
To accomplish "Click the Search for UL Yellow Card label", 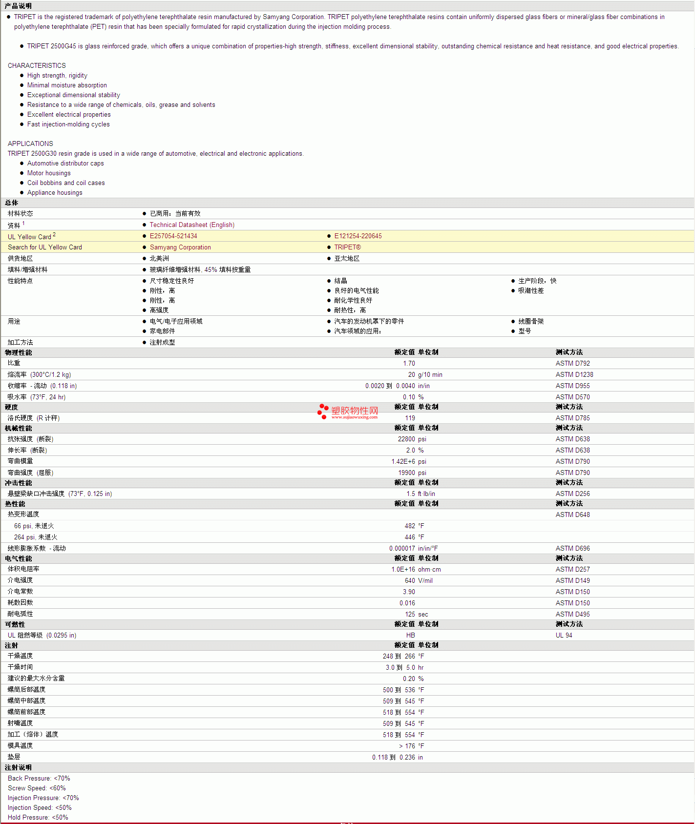I will [45, 247].
